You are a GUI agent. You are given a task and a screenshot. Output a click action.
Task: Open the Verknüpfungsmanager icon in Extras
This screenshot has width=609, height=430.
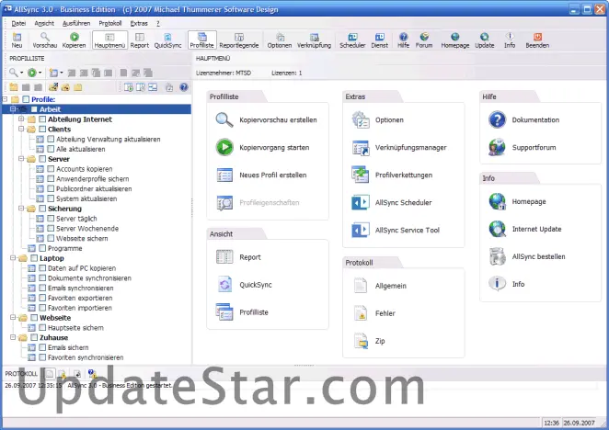[361, 147]
